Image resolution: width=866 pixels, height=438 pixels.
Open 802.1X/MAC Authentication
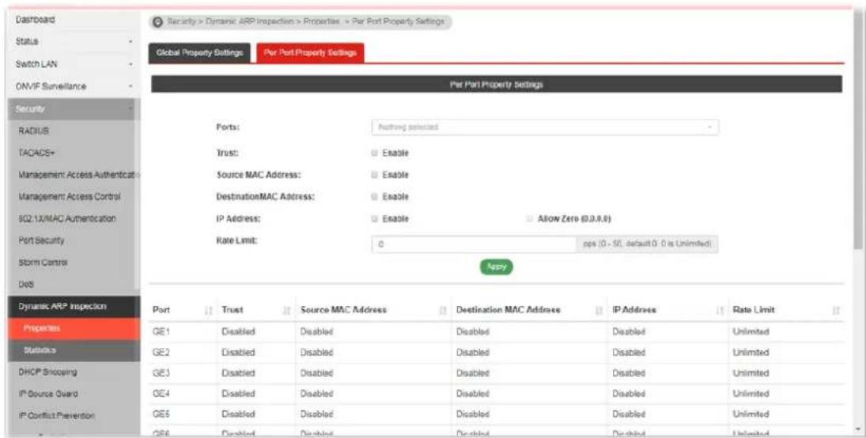[x=67, y=219]
